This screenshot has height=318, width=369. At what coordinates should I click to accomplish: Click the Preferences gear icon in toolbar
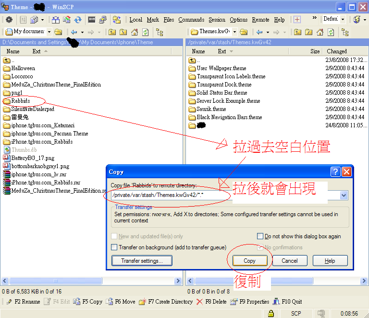point(8,20)
